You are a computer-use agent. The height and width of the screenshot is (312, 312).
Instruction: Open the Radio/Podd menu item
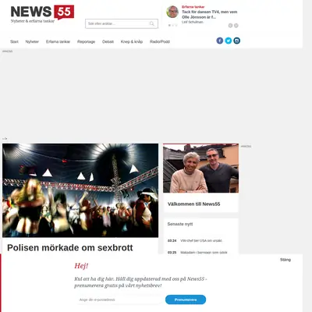160,41
